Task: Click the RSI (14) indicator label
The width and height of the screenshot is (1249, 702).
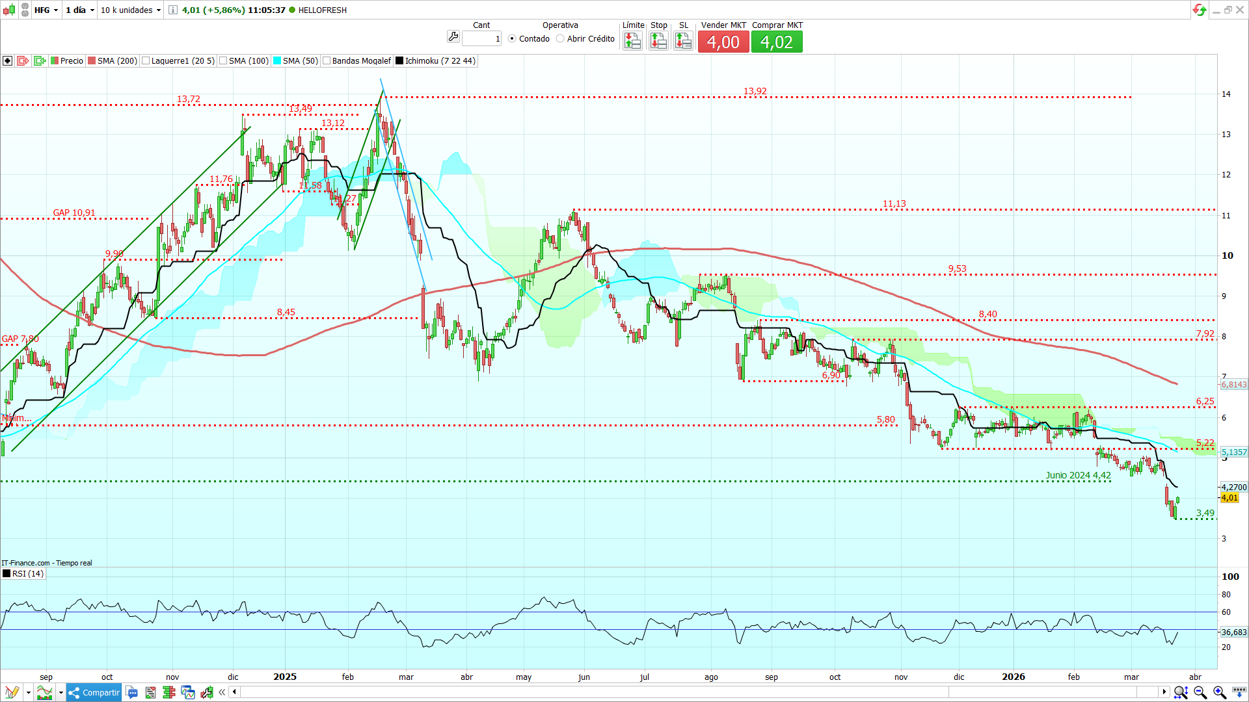Action: pyautogui.click(x=27, y=574)
